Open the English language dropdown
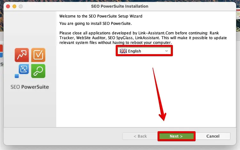This screenshot has height=150, width=240. pos(144,51)
